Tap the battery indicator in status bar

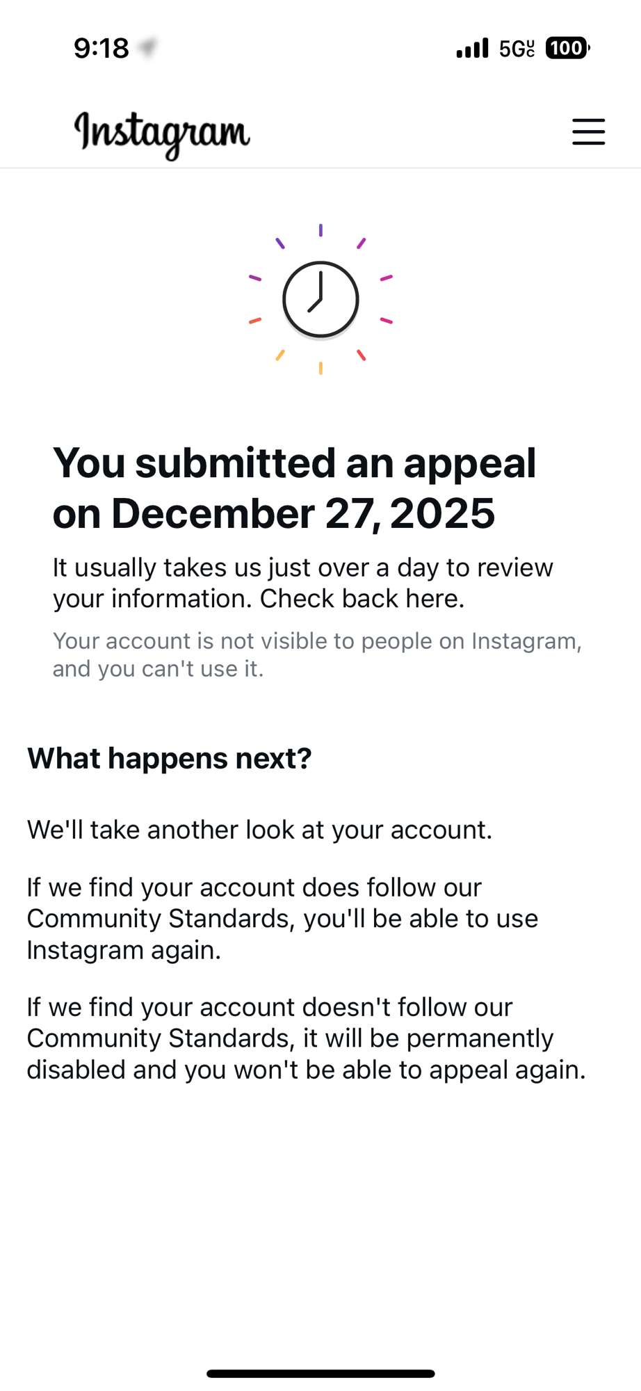[x=567, y=48]
